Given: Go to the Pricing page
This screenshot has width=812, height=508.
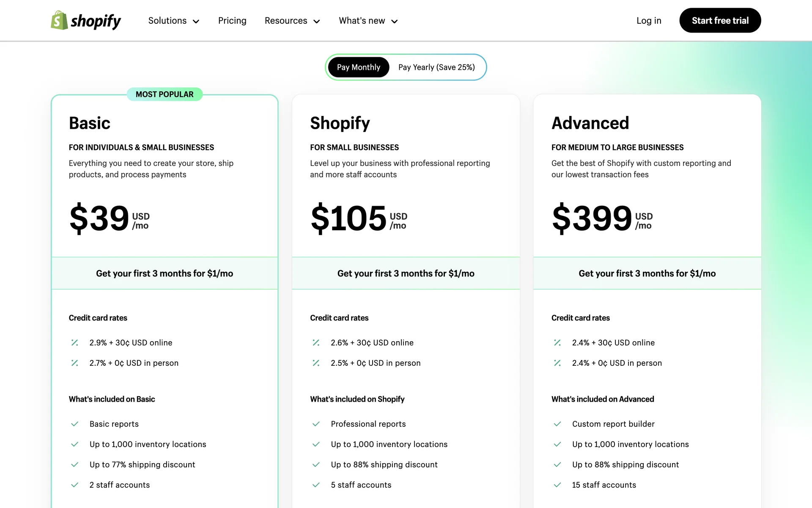Looking at the screenshot, I should (x=232, y=21).
